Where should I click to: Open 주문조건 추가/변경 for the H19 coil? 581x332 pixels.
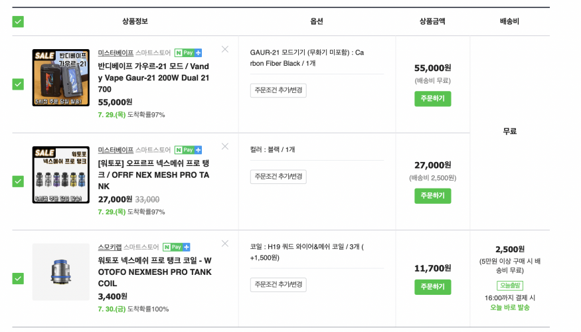tap(278, 285)
